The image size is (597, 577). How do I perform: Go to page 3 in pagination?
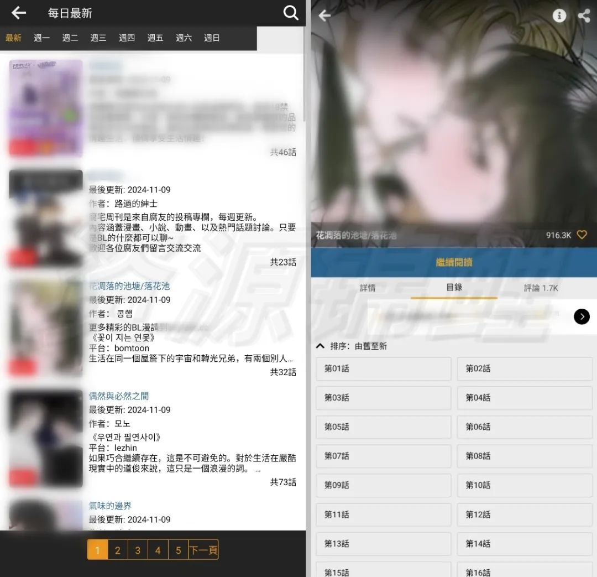[138, 549]
